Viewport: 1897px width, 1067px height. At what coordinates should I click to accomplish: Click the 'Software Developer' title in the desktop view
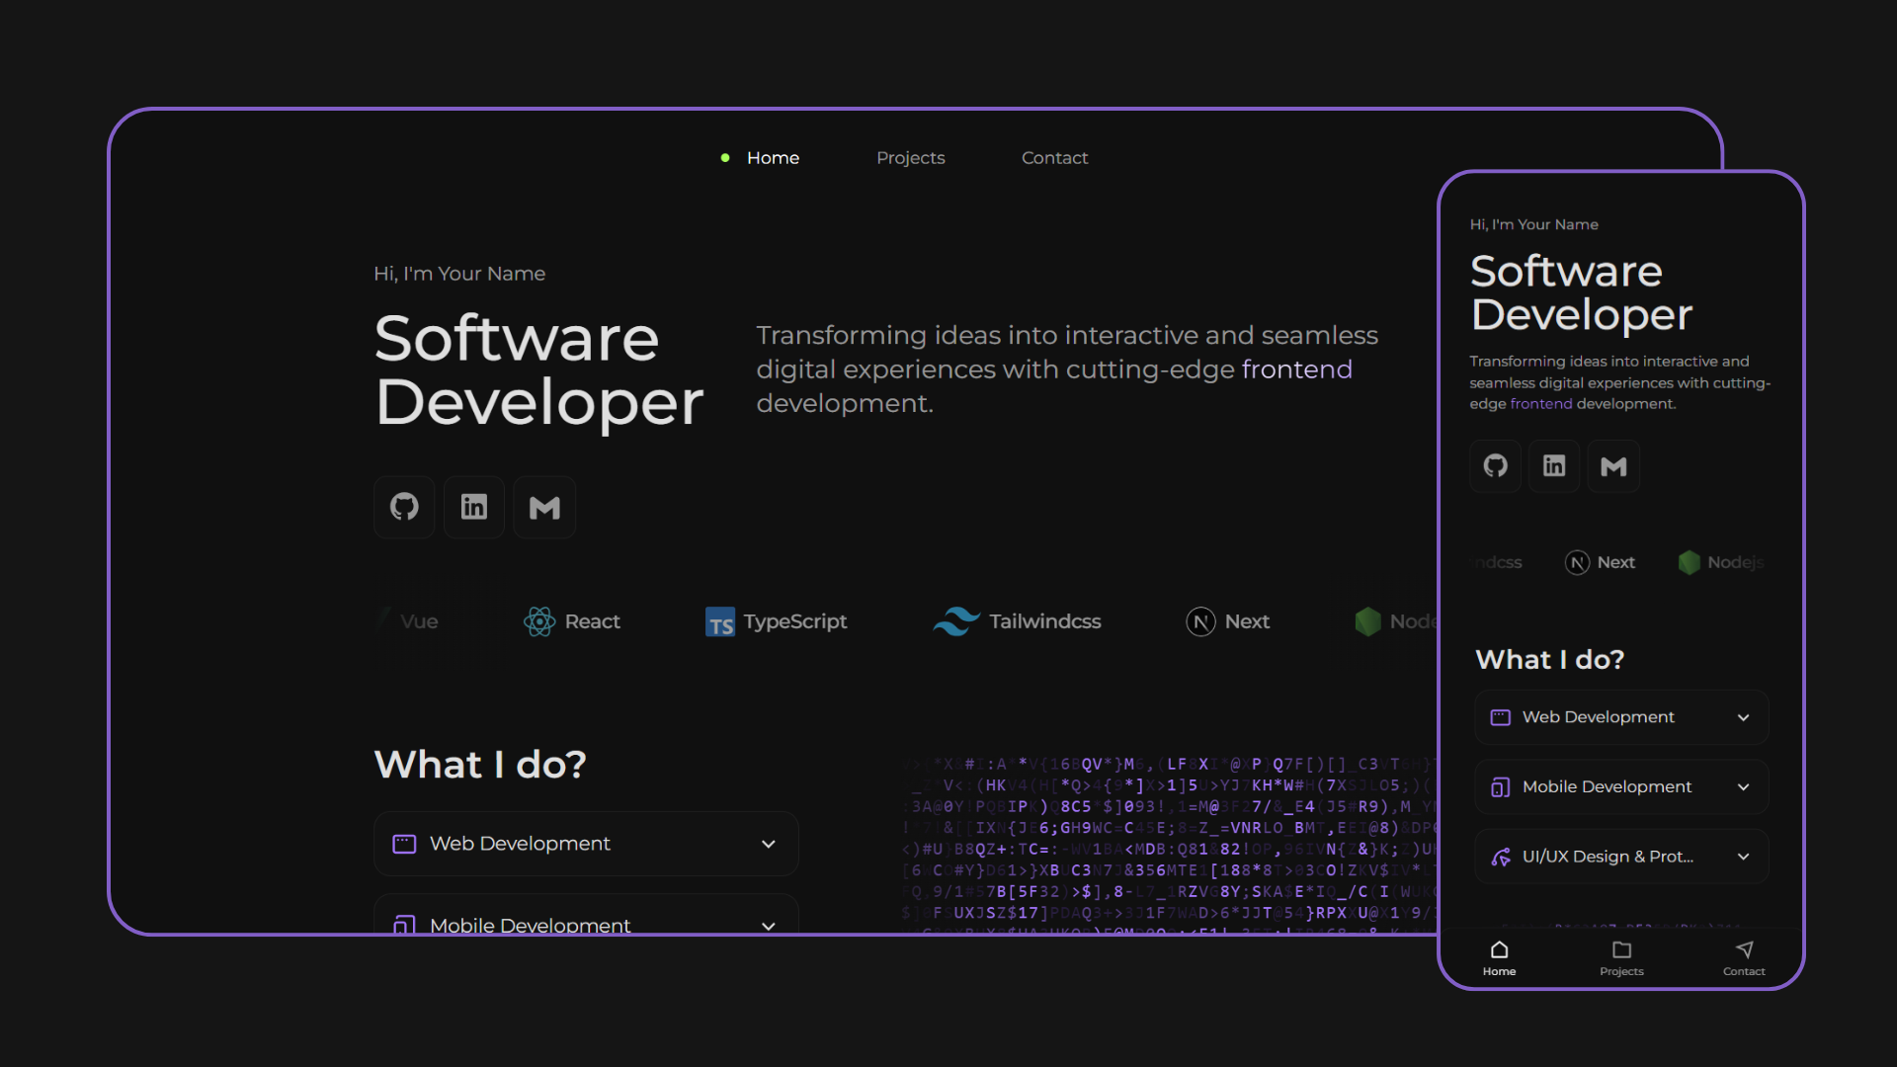click(x=538, y=370)
